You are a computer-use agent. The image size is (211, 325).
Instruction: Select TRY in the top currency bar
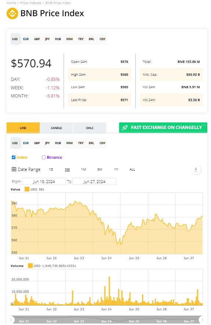(81, 39)
